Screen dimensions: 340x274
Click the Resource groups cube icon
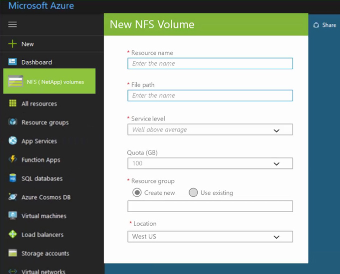point(12,122)
